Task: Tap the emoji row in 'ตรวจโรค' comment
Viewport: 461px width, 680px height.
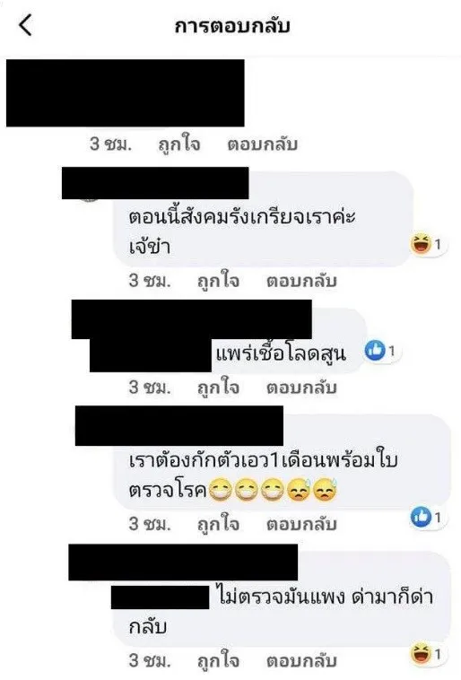Action: pyautogui.click(x=273, y=490)
